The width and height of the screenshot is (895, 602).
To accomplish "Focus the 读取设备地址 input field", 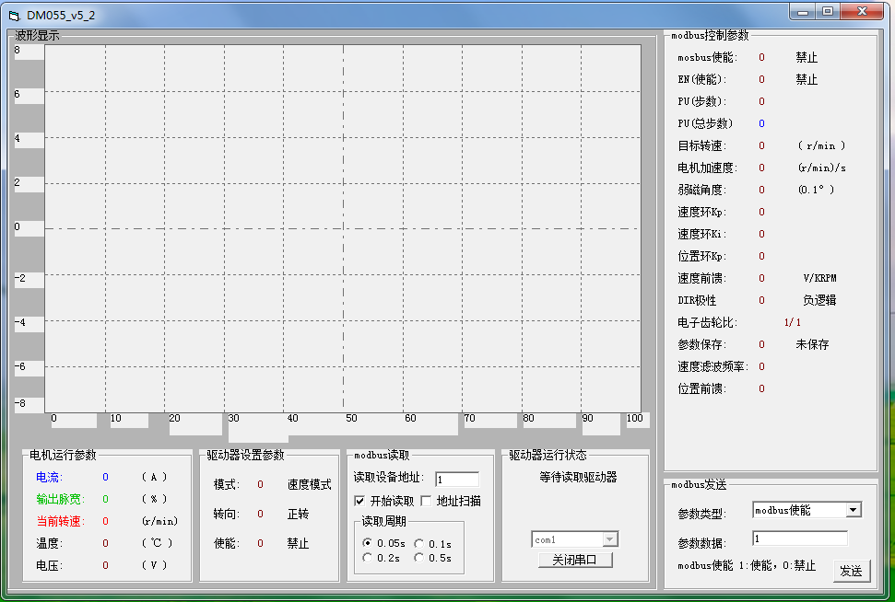I will coord(456,480).
